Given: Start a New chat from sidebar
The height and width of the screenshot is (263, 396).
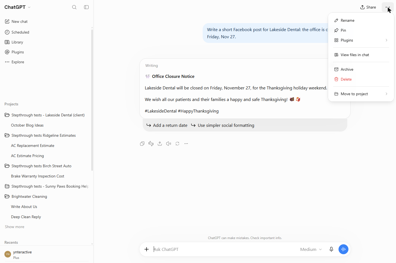Looking at the screenshot, I should pos(16,21).
